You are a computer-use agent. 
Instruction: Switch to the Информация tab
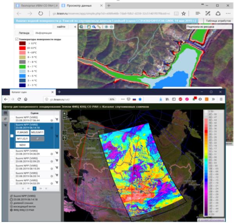coord(43,33)
